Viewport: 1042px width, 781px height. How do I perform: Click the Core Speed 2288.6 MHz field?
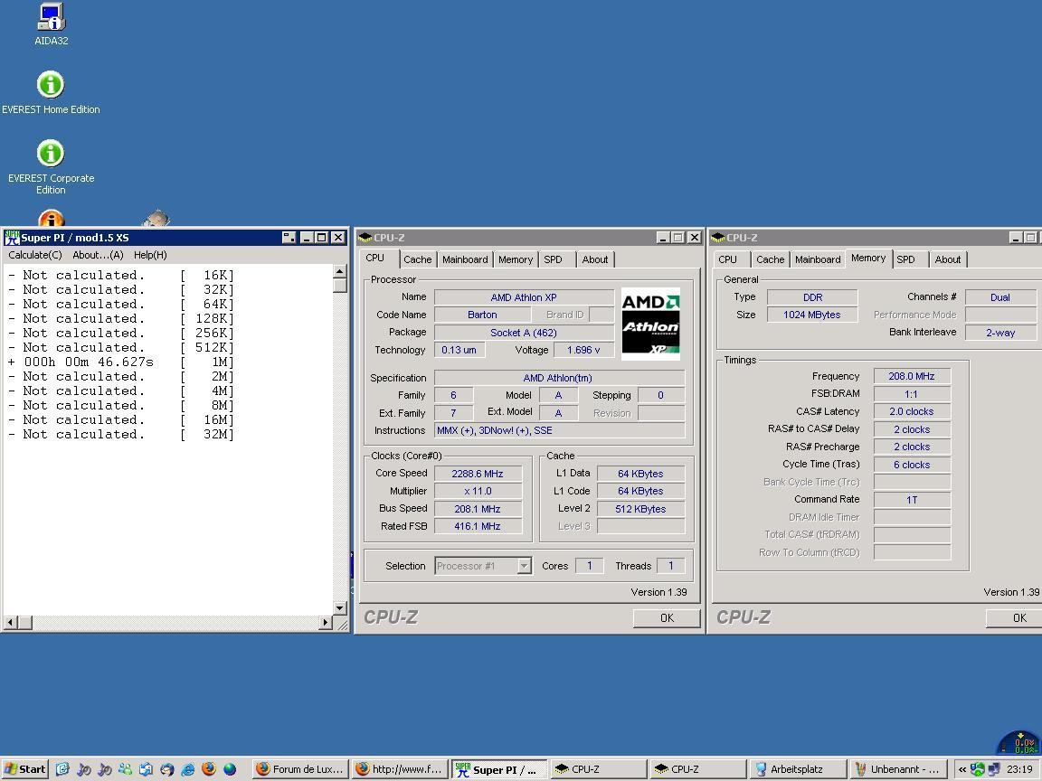[478, 474]
